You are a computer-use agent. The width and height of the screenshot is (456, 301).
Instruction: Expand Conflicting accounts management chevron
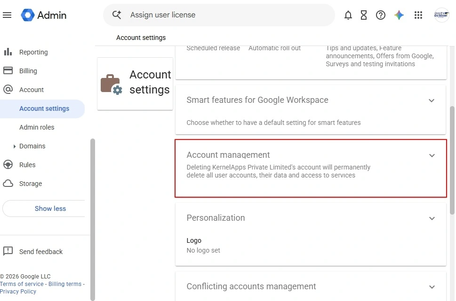(432, 287)
